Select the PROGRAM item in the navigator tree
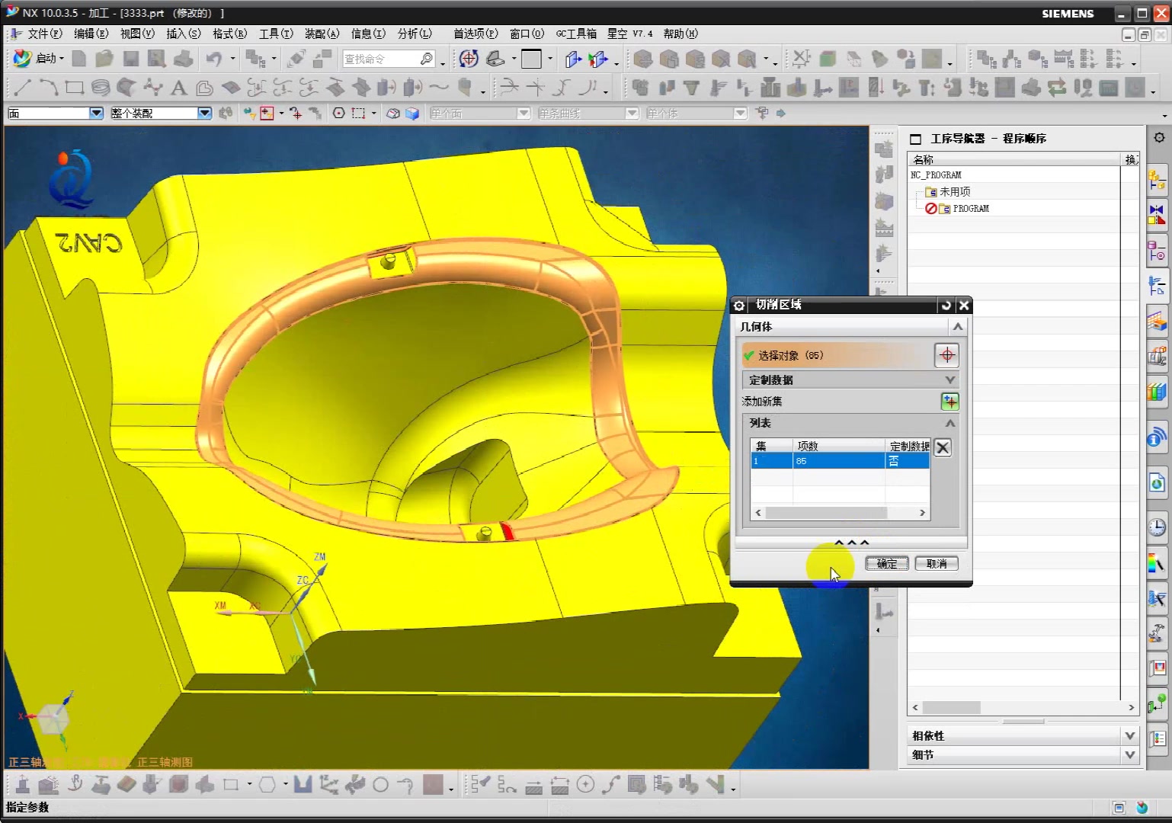 970,209
